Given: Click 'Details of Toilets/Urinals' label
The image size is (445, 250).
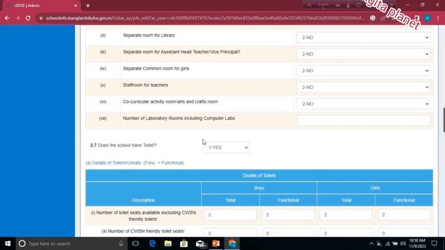Looking at the screenshot, I should (x=135, y=162).
